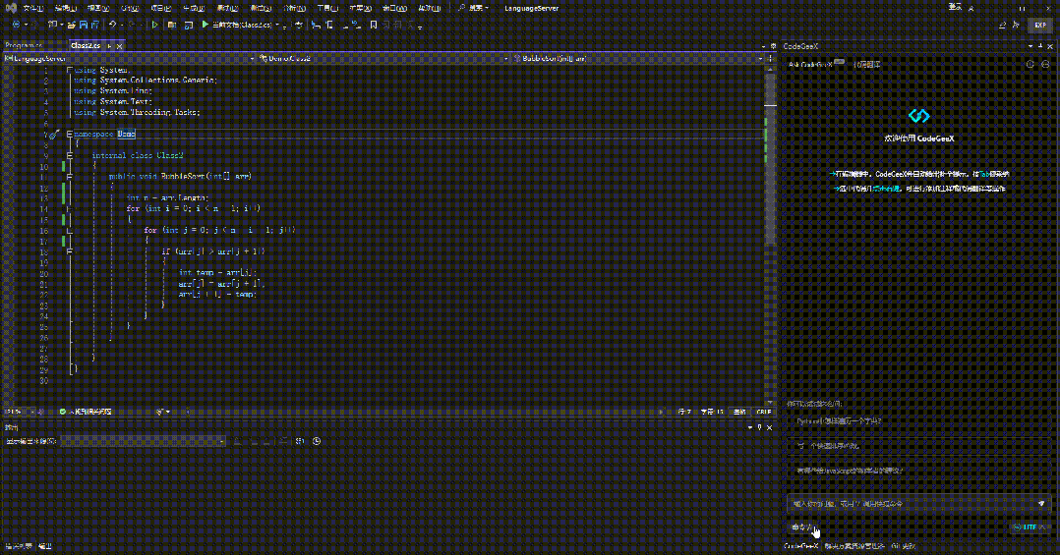The image size is (1060, 555).
Task: Click the CodeGeeX logo in welcome panel
Action: tap(918, 116)
